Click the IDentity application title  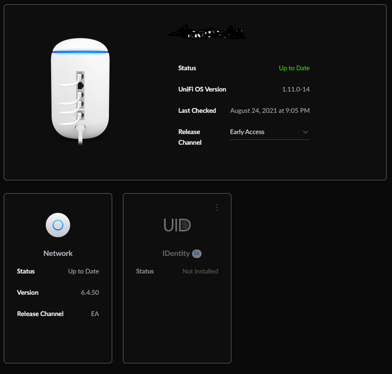(x=176, y=253)
